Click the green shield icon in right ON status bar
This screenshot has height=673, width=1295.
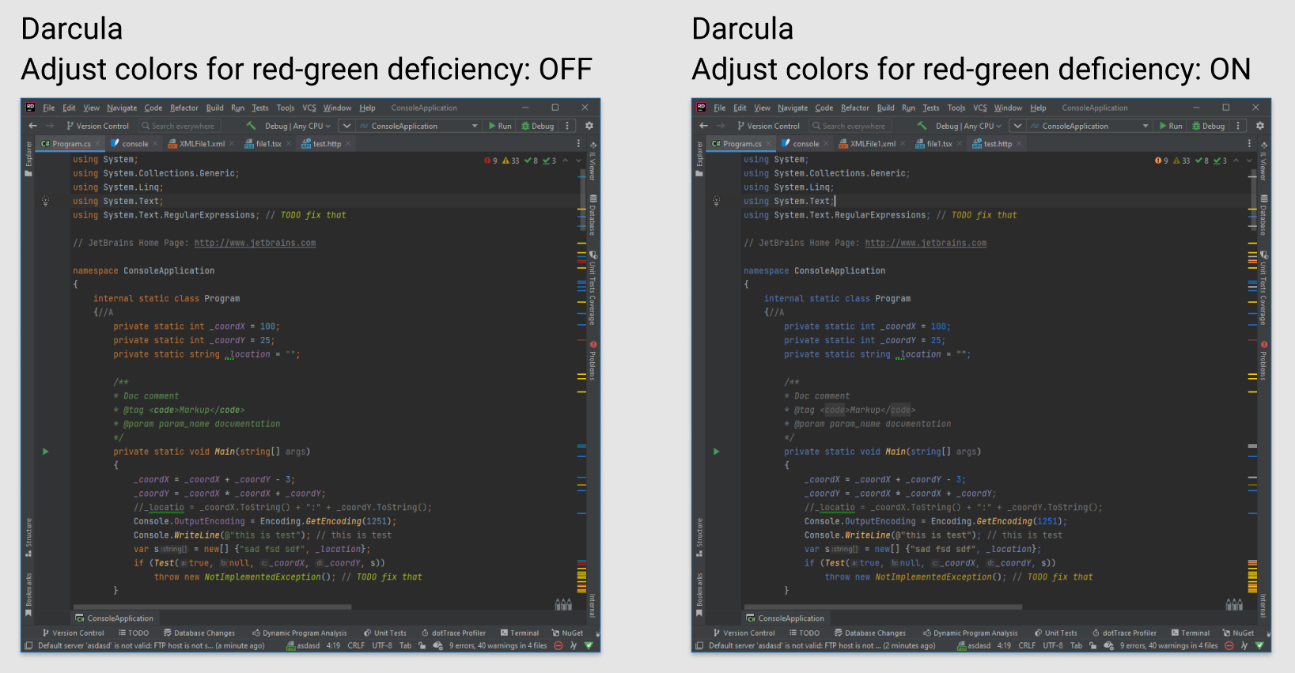tap(1259, 645)
